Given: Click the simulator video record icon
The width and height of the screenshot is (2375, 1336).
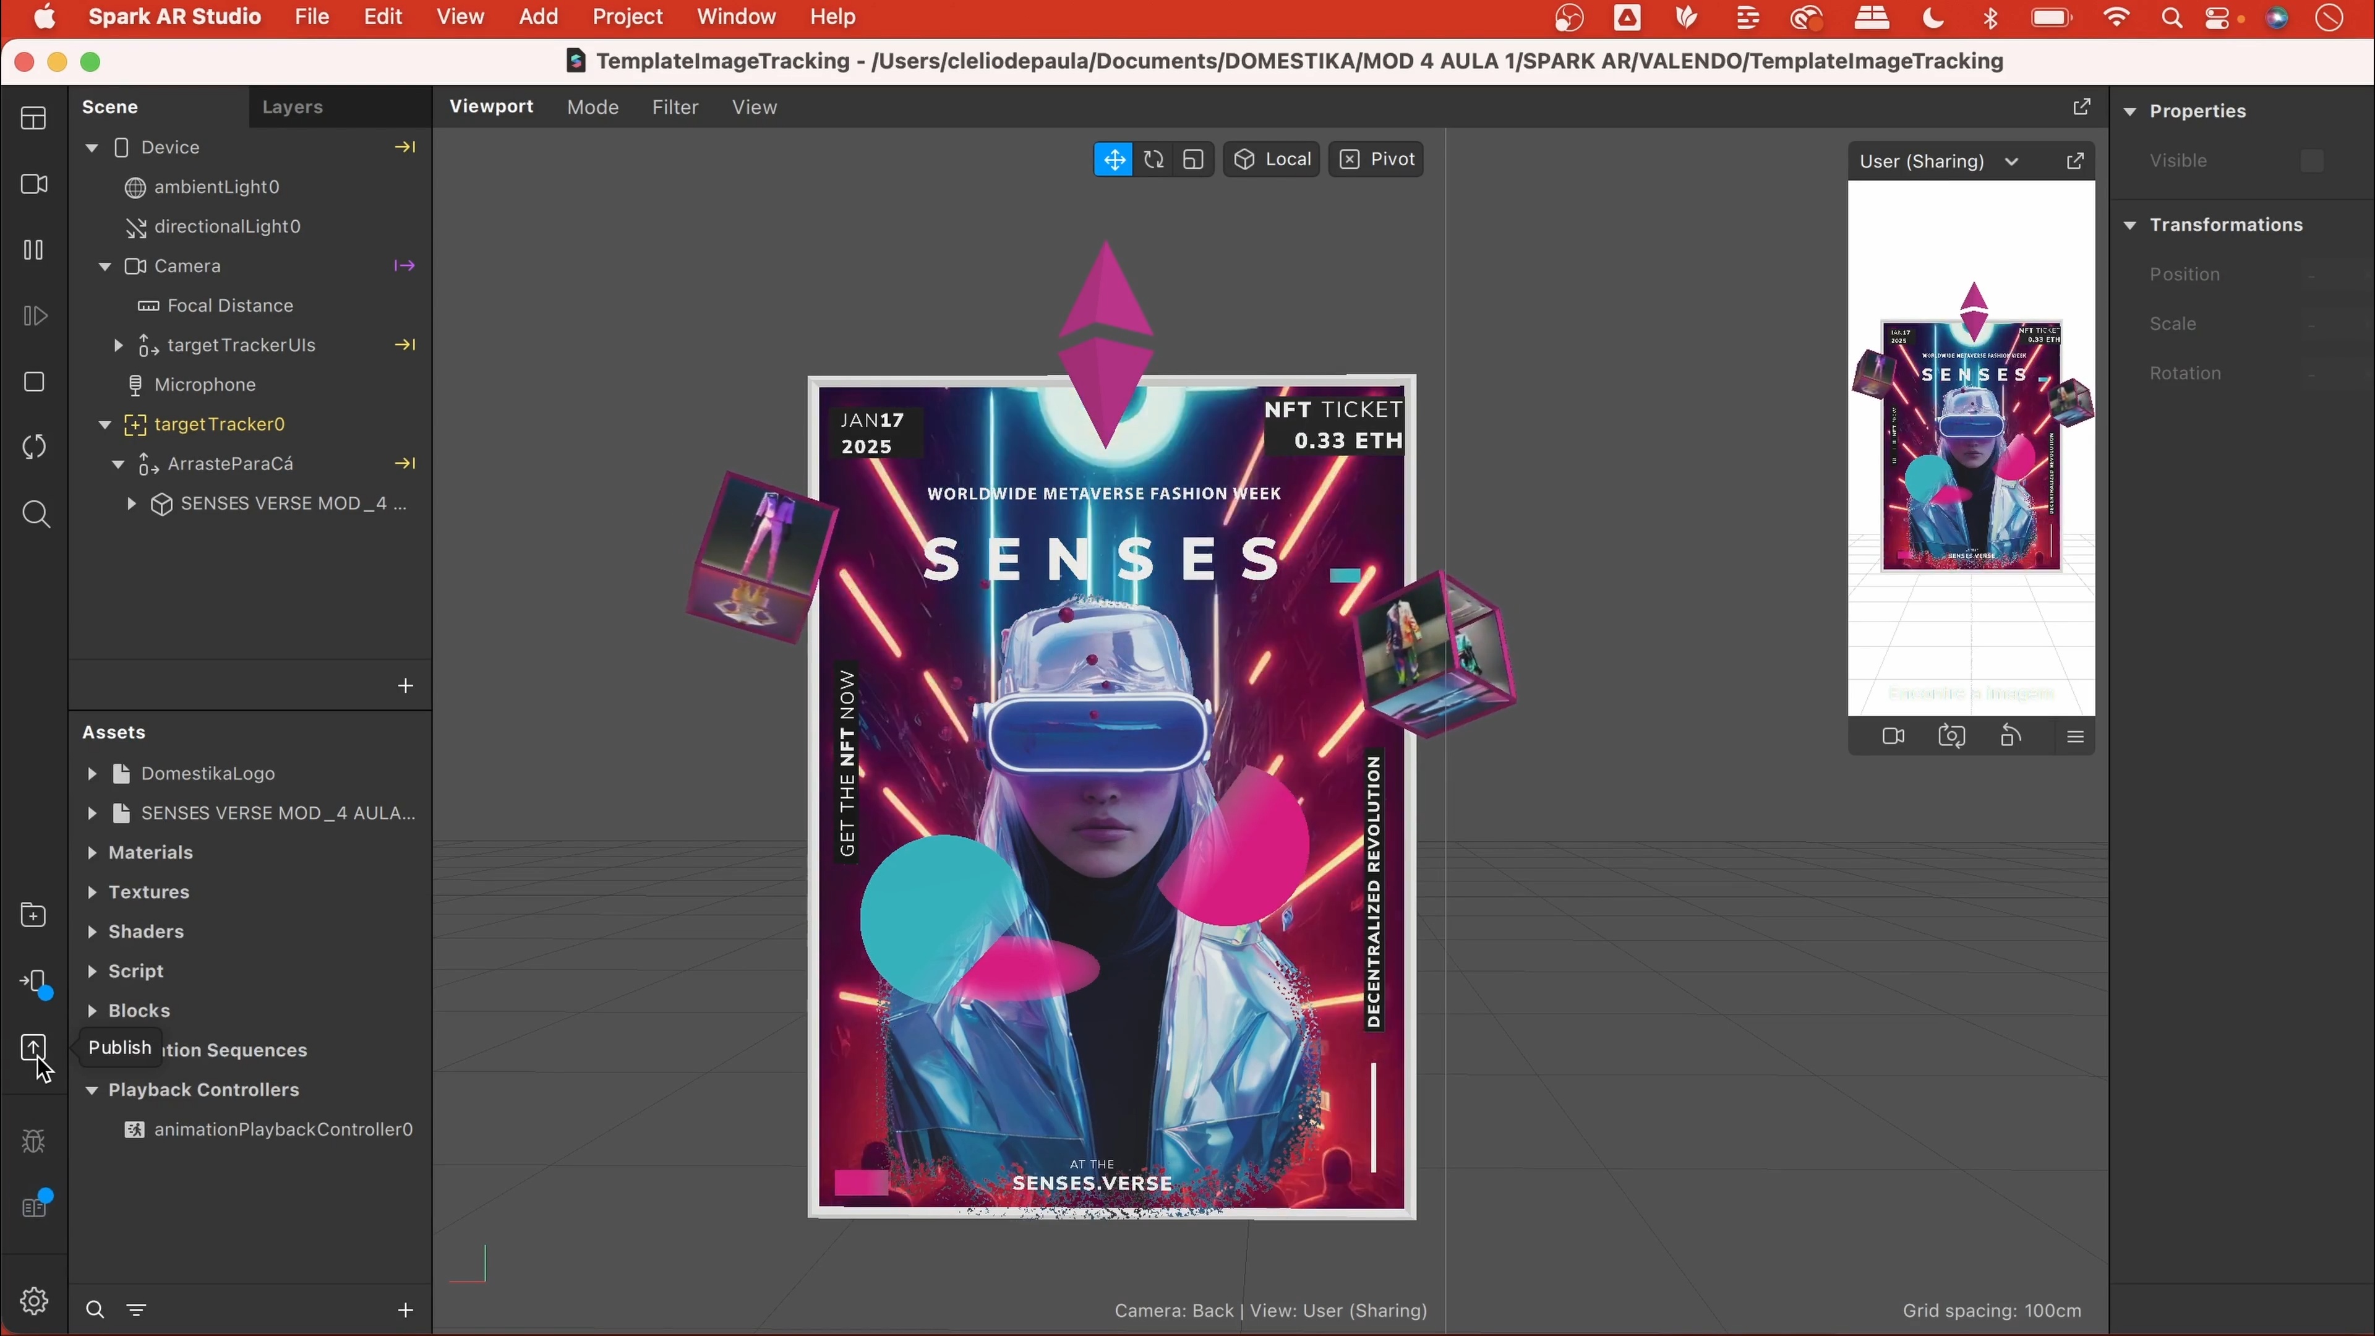Looking at the screenshot, I should click(1893, 736).
